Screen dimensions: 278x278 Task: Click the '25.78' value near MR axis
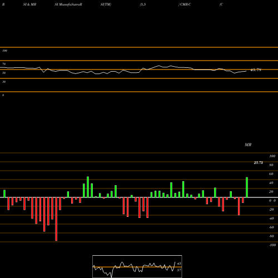(259, 163)
